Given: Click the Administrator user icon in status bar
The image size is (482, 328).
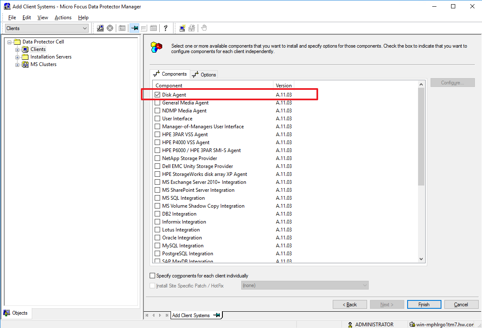Looking at the screenshot, I should click(x=350, y=325).
